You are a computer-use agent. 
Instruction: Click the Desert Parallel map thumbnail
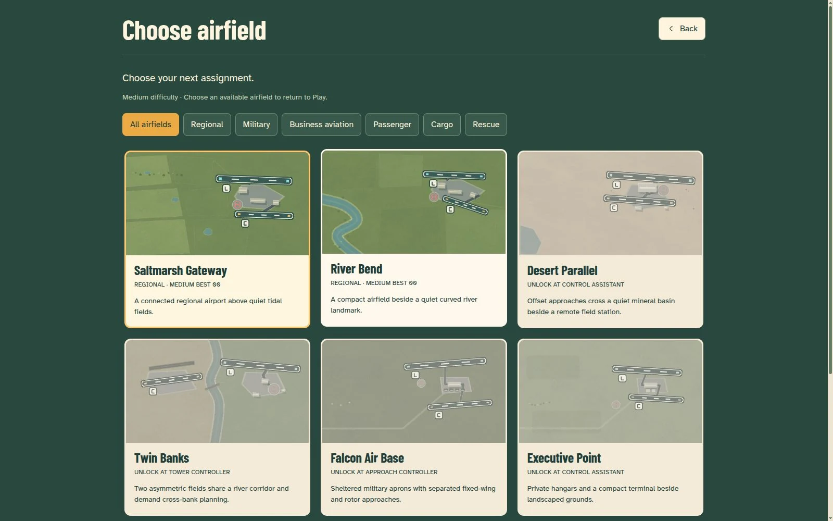(610, 204)
